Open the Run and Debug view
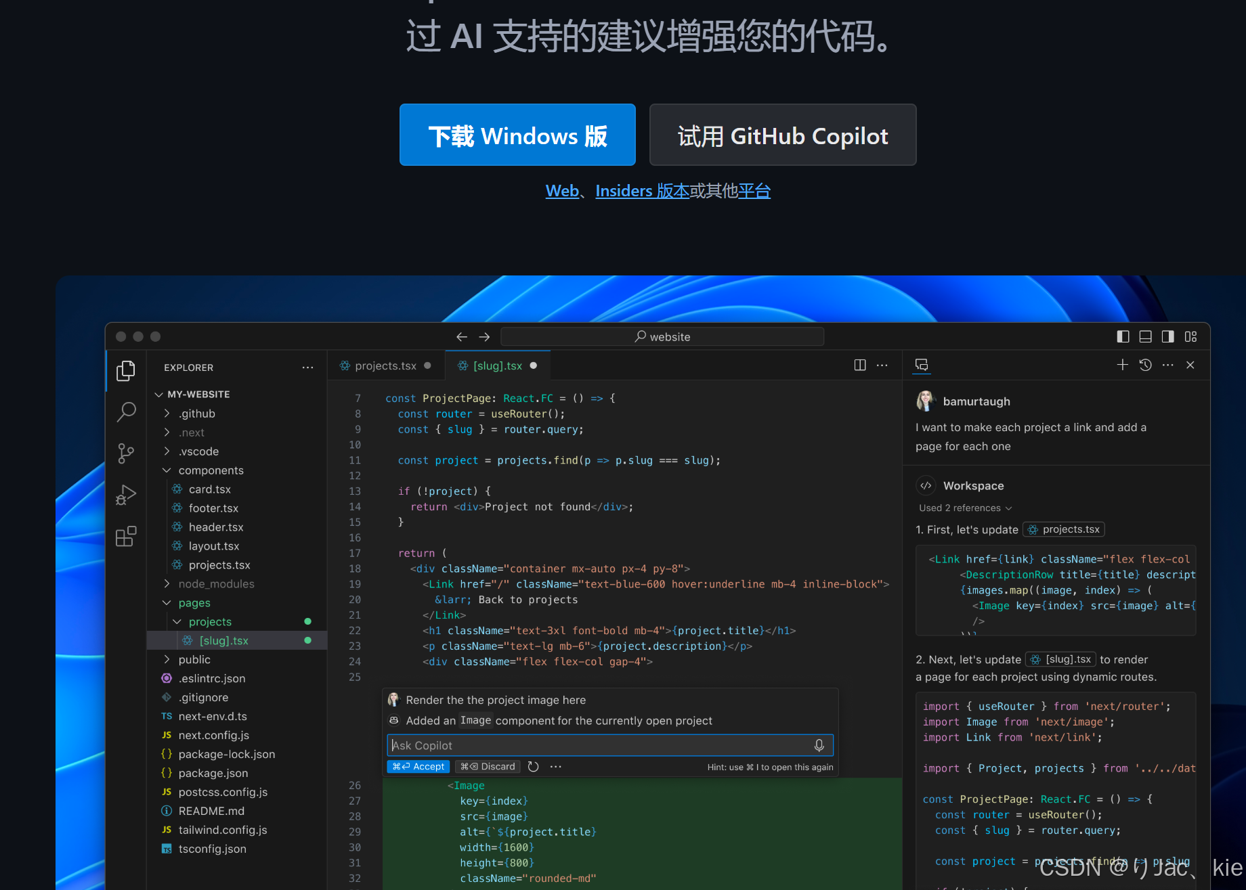The image size is (1246, 890). click(126, 495)
